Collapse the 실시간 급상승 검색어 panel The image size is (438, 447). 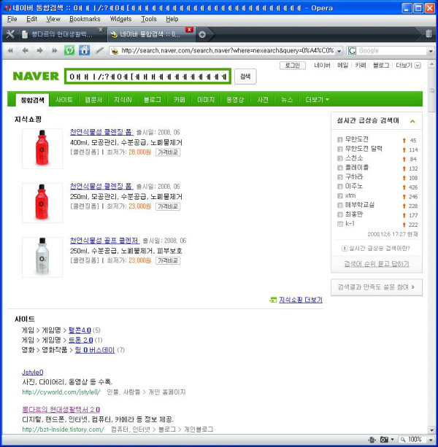pos(412,121)
